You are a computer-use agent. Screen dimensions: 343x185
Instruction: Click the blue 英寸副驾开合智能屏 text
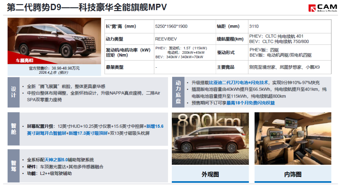(46, 133)
